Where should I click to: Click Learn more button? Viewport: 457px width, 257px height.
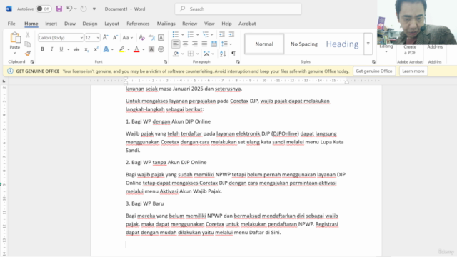tap(413, 71)
